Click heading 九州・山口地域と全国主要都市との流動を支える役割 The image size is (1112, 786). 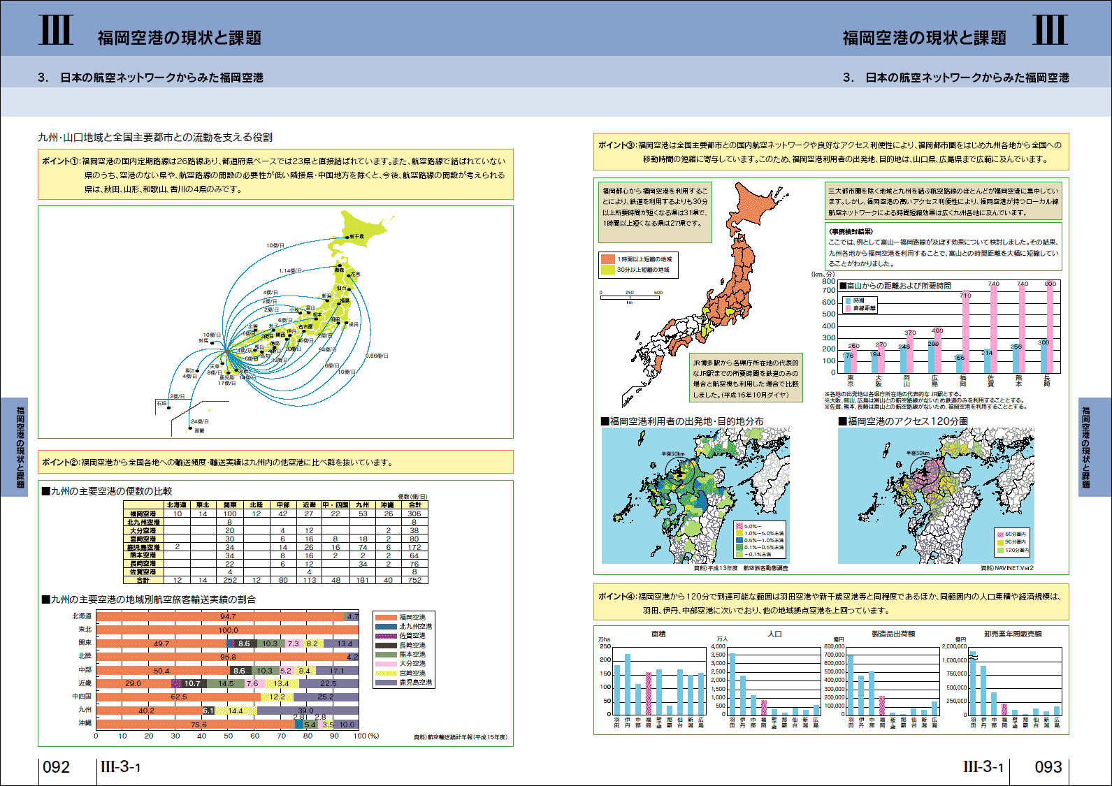[155, 138]
